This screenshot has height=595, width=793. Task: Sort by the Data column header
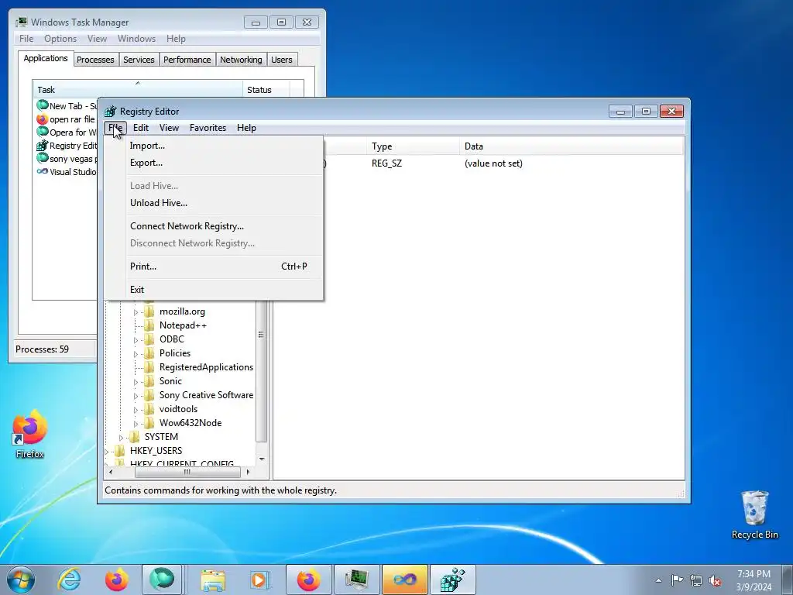pos(572,146)
